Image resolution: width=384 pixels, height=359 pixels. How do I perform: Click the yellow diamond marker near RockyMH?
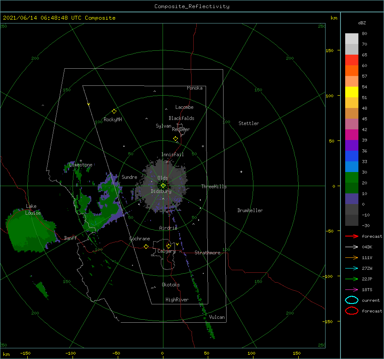pyautogui.click(x=114, y=111)
